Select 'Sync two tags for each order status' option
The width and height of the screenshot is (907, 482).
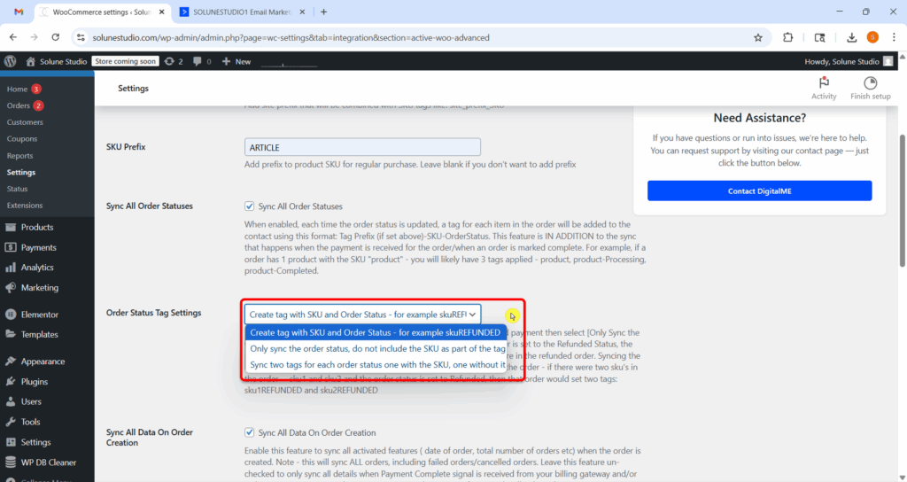click(376, 364)
